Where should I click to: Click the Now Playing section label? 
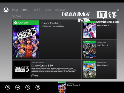(17, 16)
